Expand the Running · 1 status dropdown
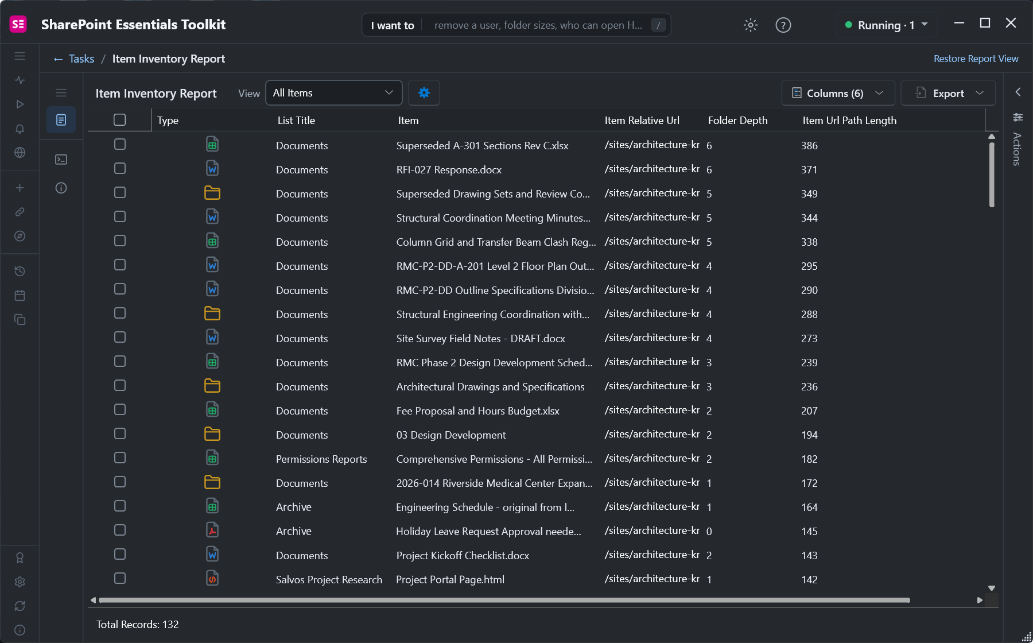Screen dimensions: 1033x643 point(886,25)
